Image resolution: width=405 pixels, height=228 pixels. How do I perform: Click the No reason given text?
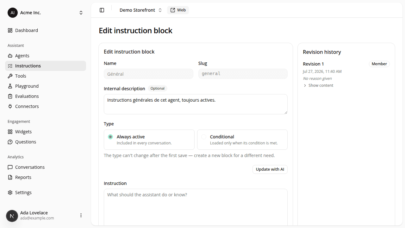point(317,79)
